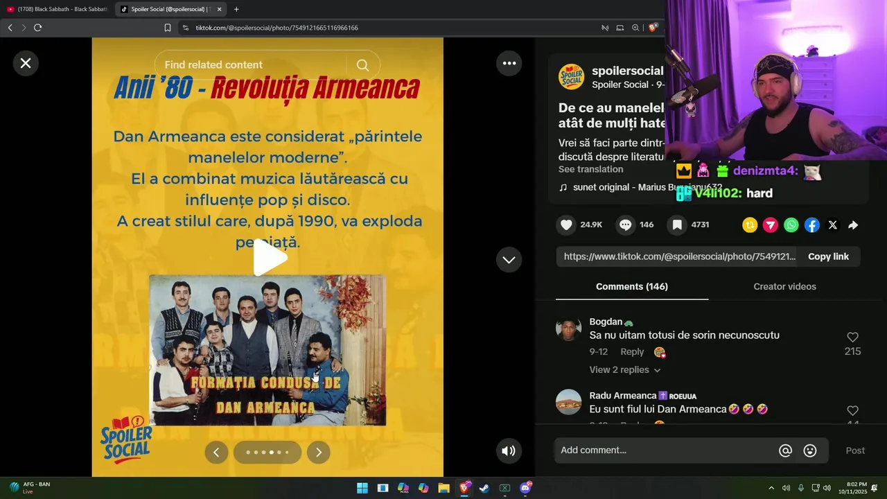Open Brave Shields icon
This screenshot has width=887, height=499.
pyautogui.click(x=652, y=28)
